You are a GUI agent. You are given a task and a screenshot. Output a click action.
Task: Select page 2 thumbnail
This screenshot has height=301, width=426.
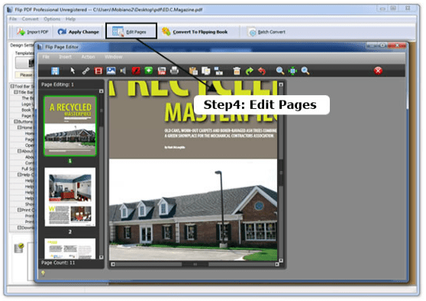point(70,197)
